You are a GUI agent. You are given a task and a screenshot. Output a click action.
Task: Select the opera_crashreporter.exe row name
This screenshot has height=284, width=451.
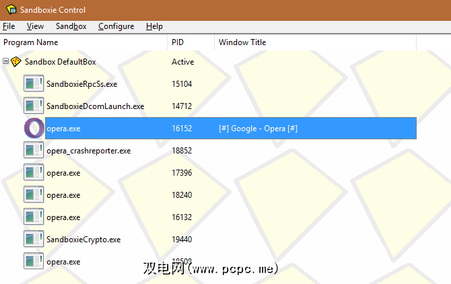[x=89, y=151]
